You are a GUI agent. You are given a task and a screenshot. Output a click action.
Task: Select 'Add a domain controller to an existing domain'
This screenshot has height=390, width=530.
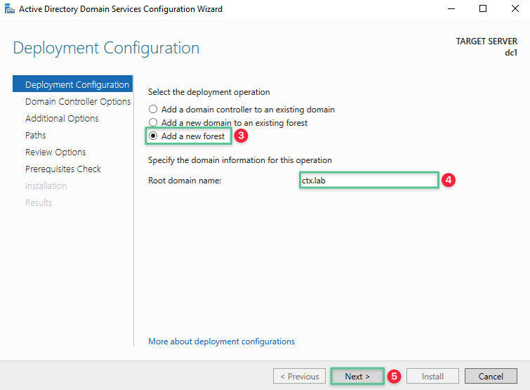click(x=152, y=110)
